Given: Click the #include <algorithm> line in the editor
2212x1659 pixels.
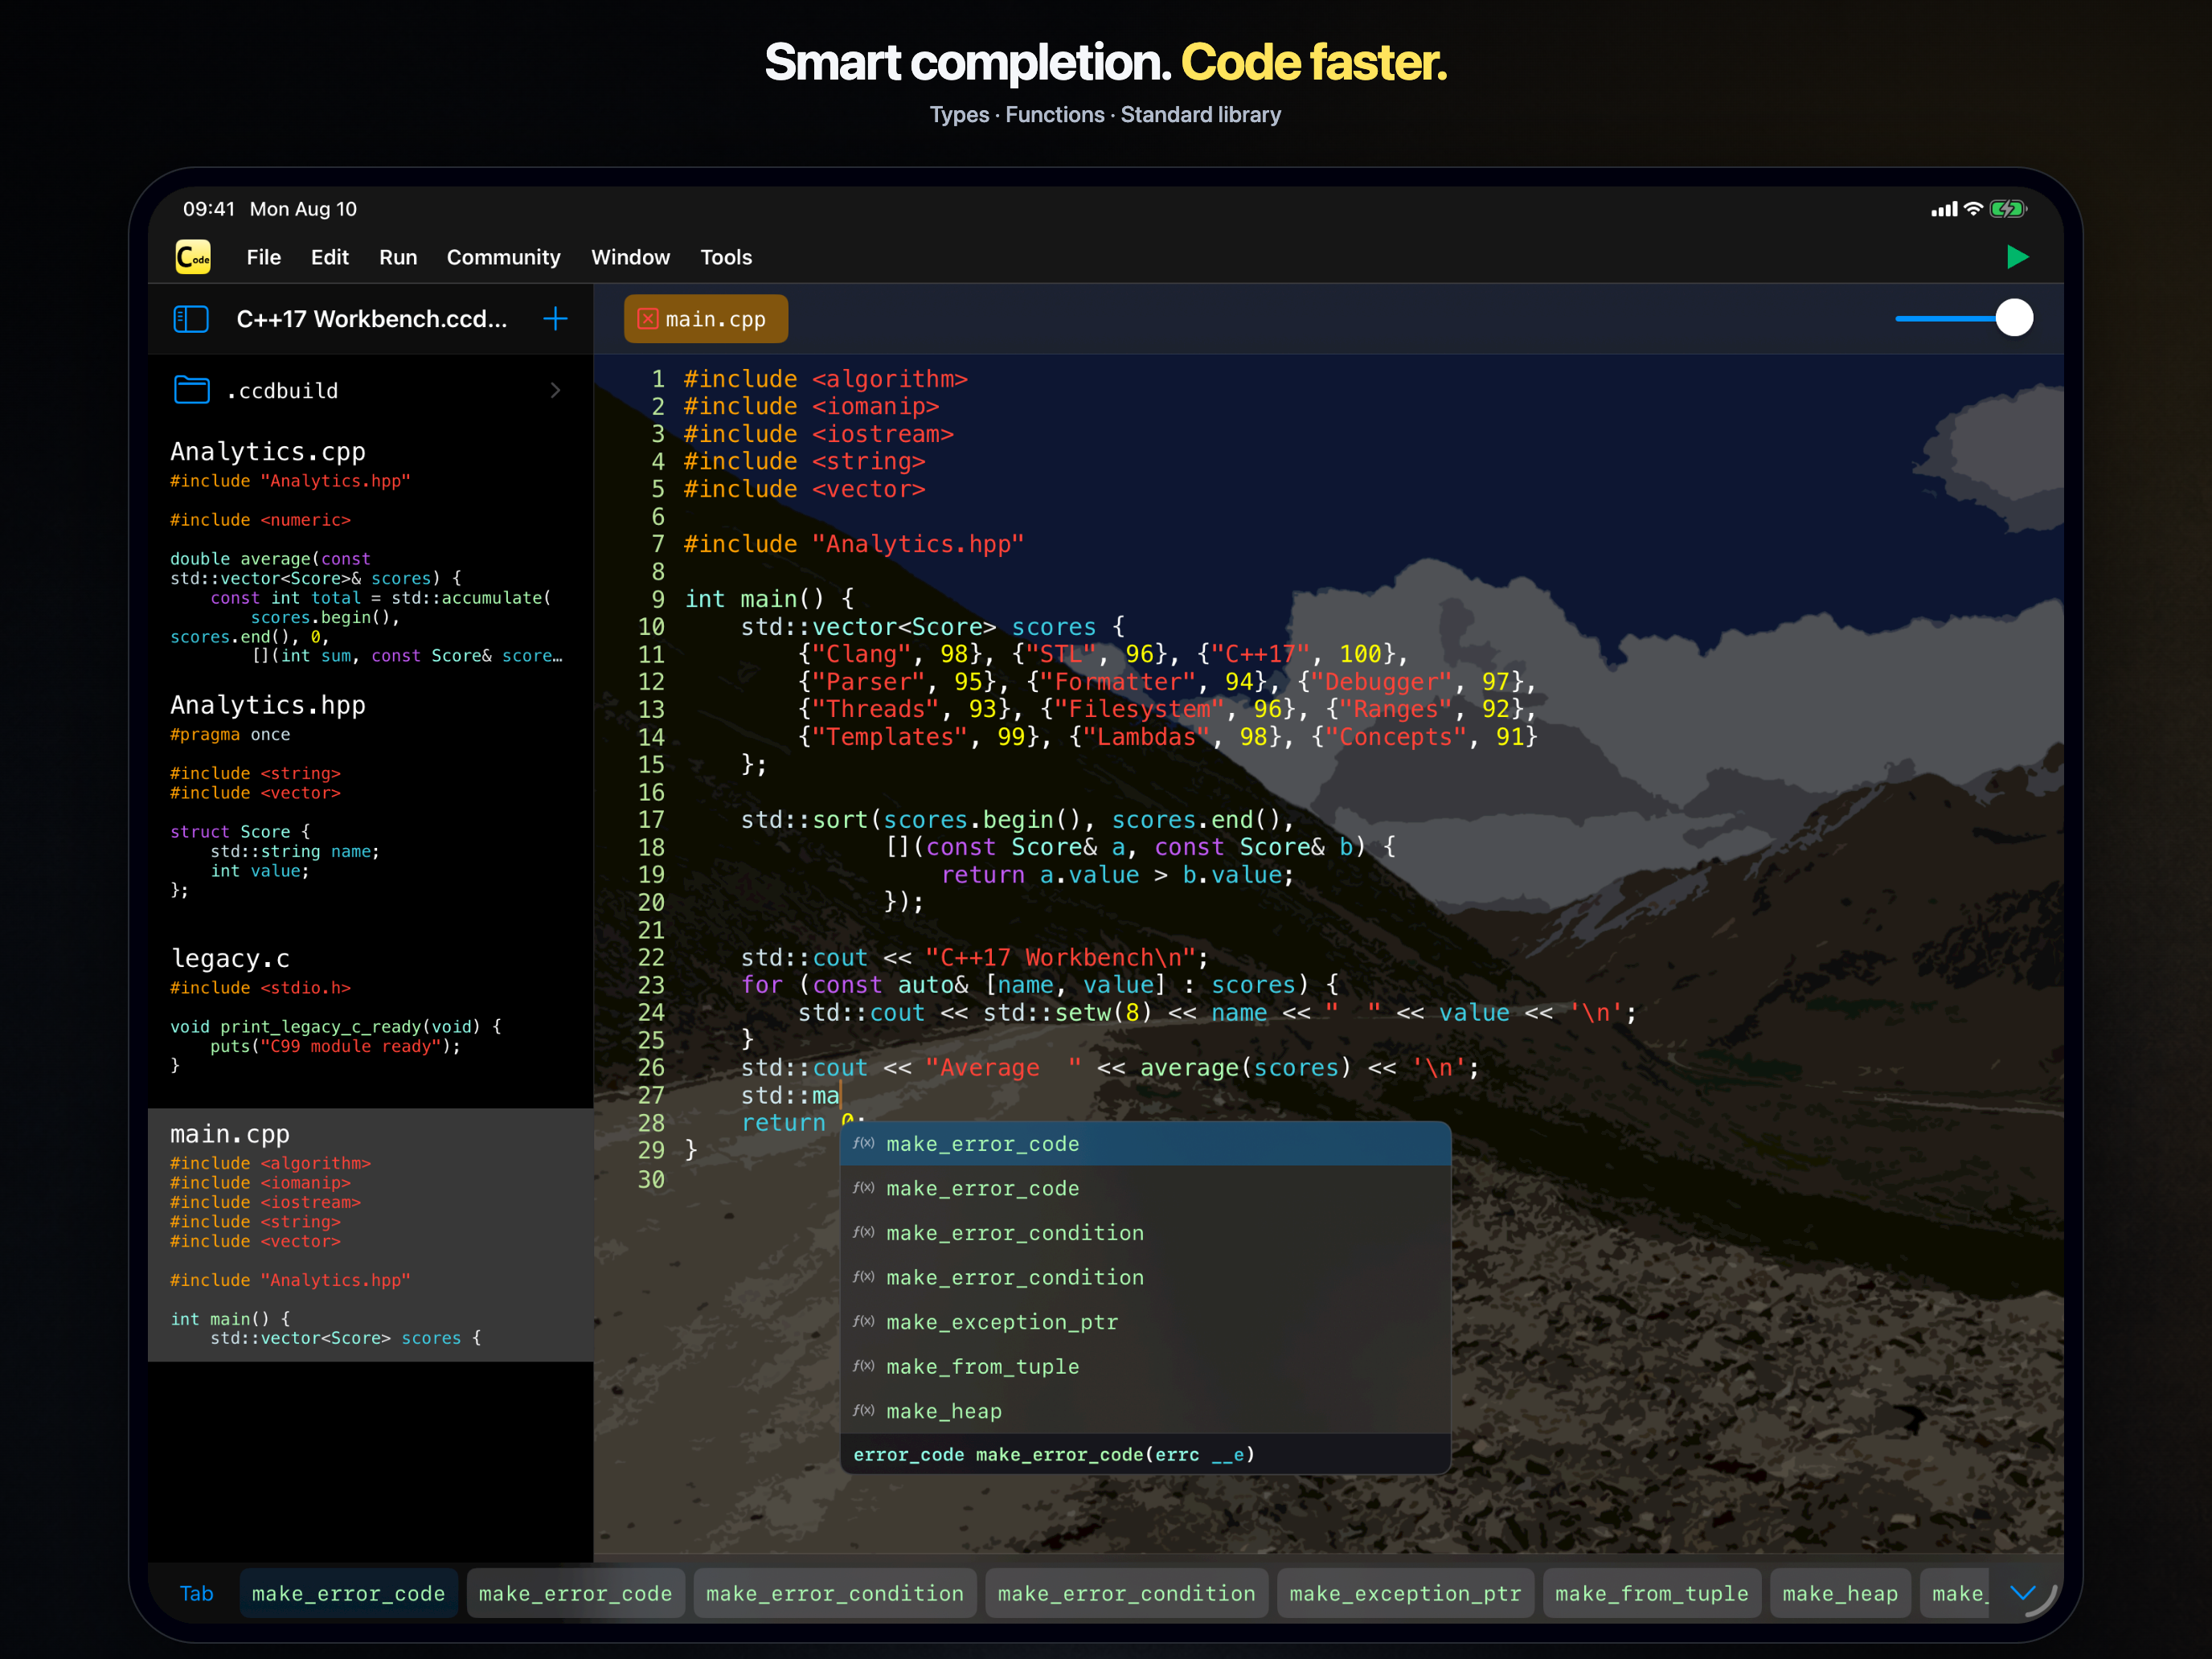Looking at the screenshot, I should pyautogui.click(x=825, y=379).
